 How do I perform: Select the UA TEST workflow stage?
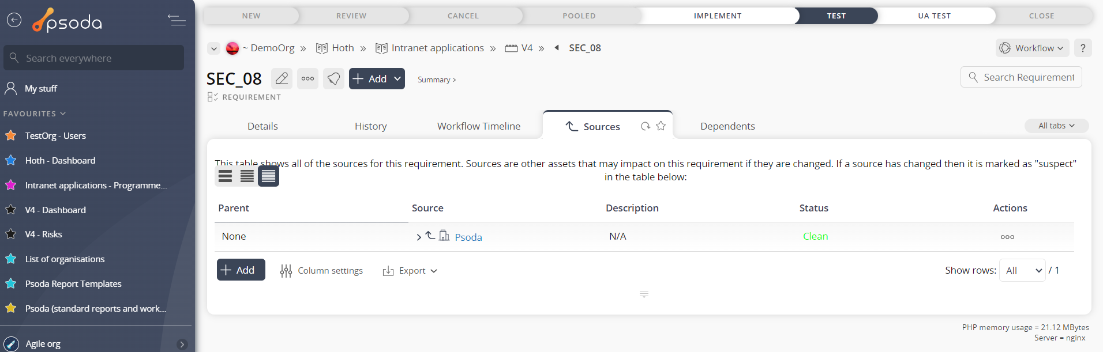coord(935,16)
